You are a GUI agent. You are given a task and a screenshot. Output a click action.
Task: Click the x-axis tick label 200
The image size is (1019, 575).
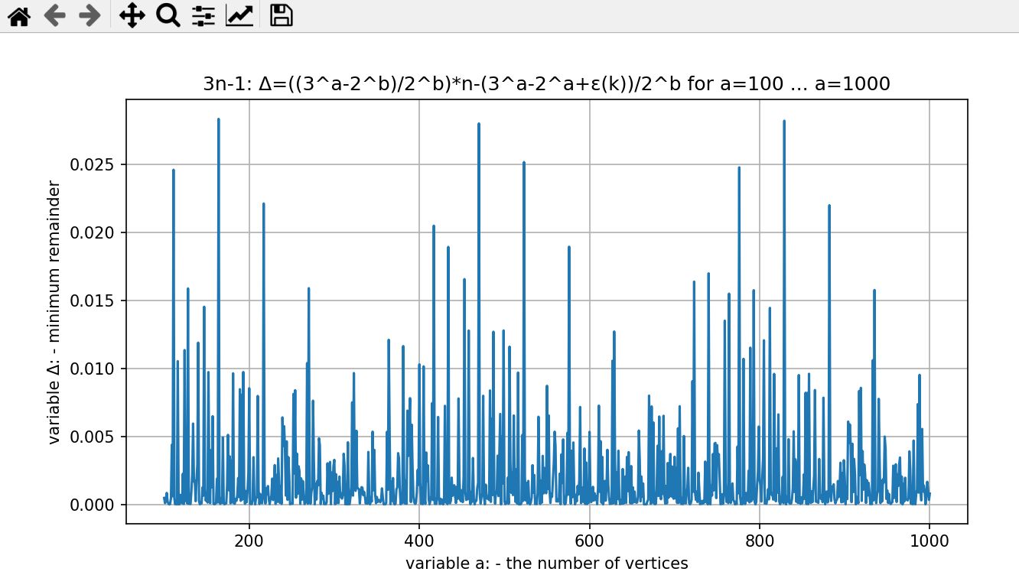(249, 539)
